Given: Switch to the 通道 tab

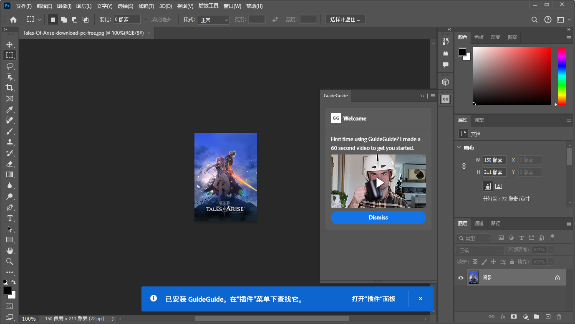Looking at the screenshot, I should [479, 223].
